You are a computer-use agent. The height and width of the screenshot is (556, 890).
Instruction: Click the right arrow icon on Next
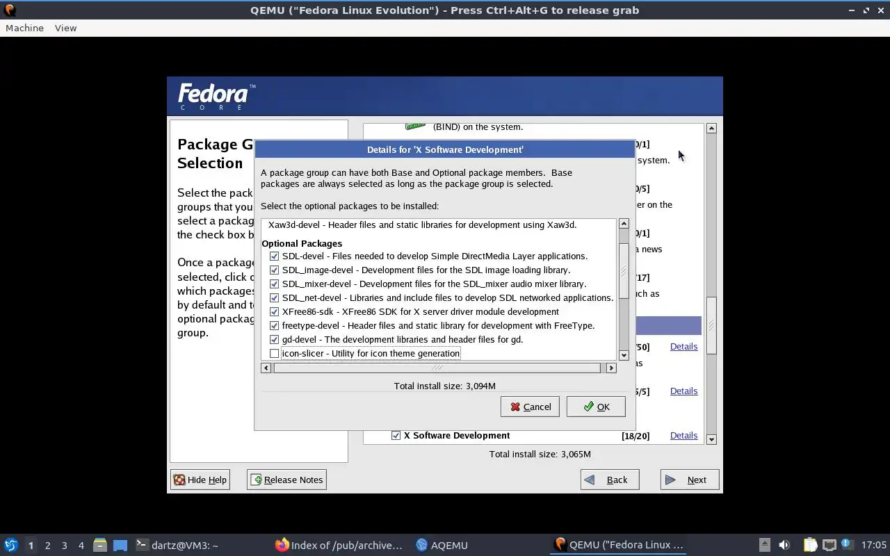coord(670,480)
